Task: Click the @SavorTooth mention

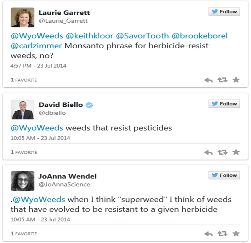Action: click(x=142, y=36)
